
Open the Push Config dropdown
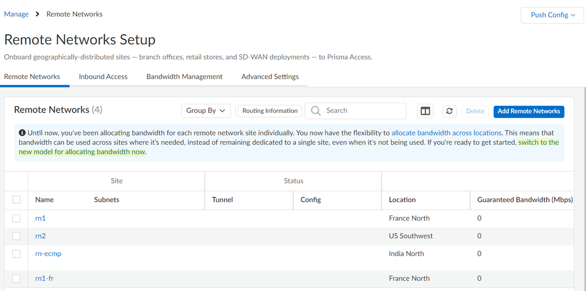tap(551, 15)
